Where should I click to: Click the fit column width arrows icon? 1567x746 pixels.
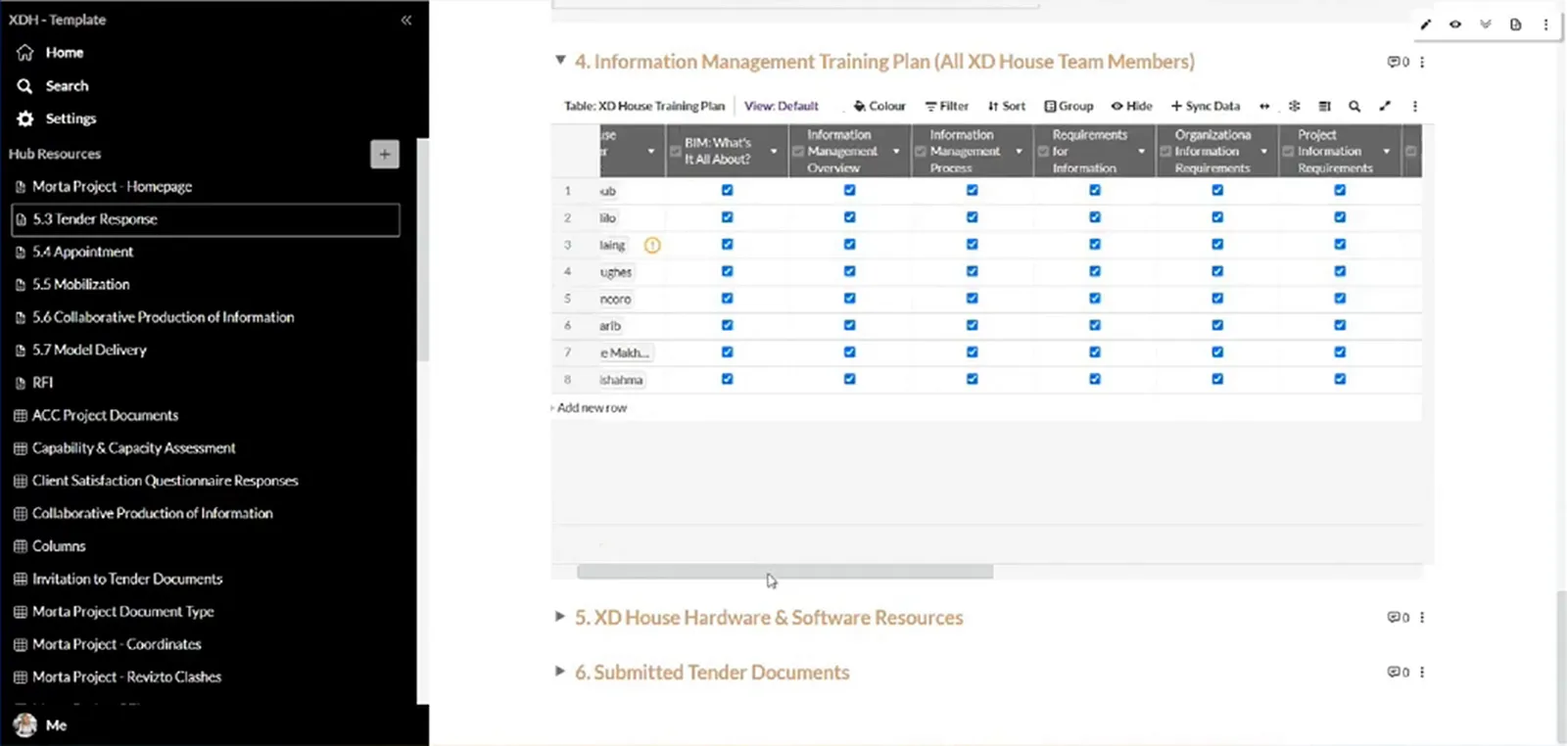[1264, 106]
